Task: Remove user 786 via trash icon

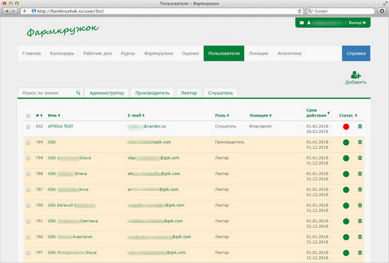Action: click(x=360, y=237)
